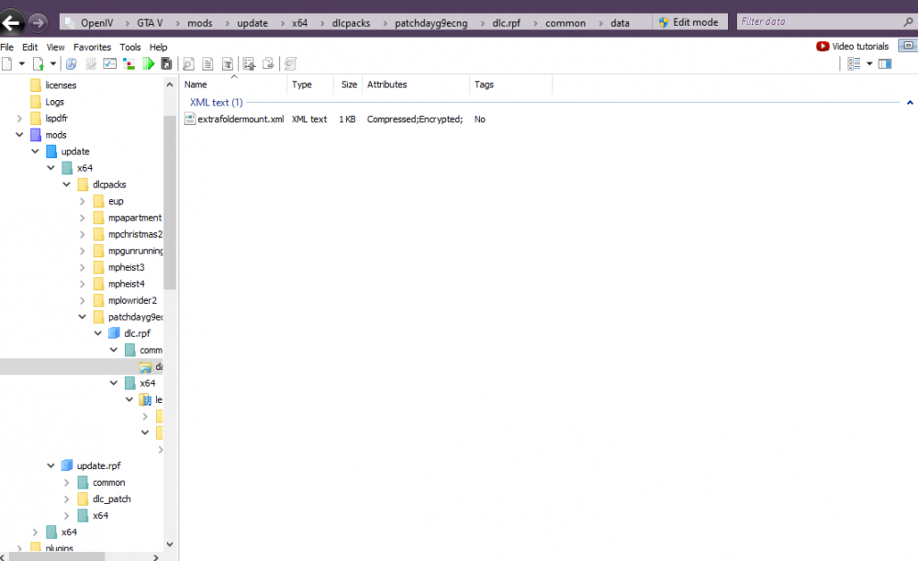918x561 pixels.
Task: Click the checkmark window toolbar icon
Action: [x=109, y=64]
